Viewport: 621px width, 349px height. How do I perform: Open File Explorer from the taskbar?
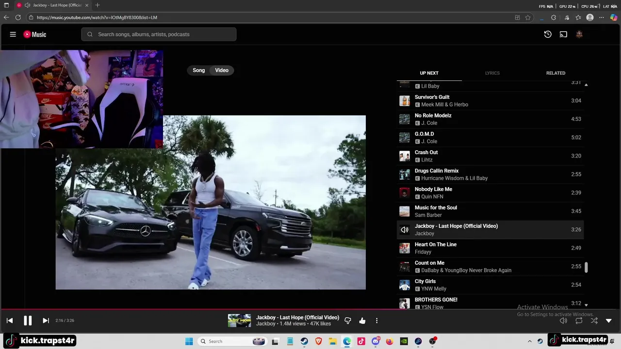pyautogui.click(x=333, y=341)
